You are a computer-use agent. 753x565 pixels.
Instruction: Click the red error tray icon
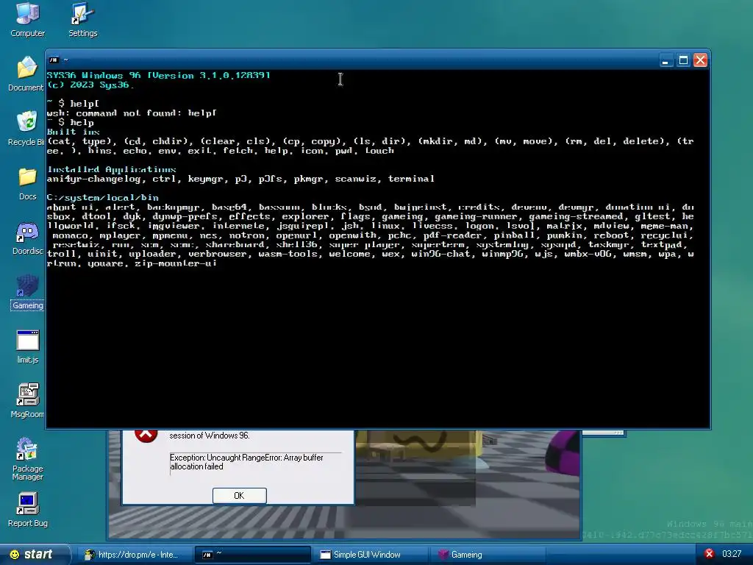click(x=709, y=554)
